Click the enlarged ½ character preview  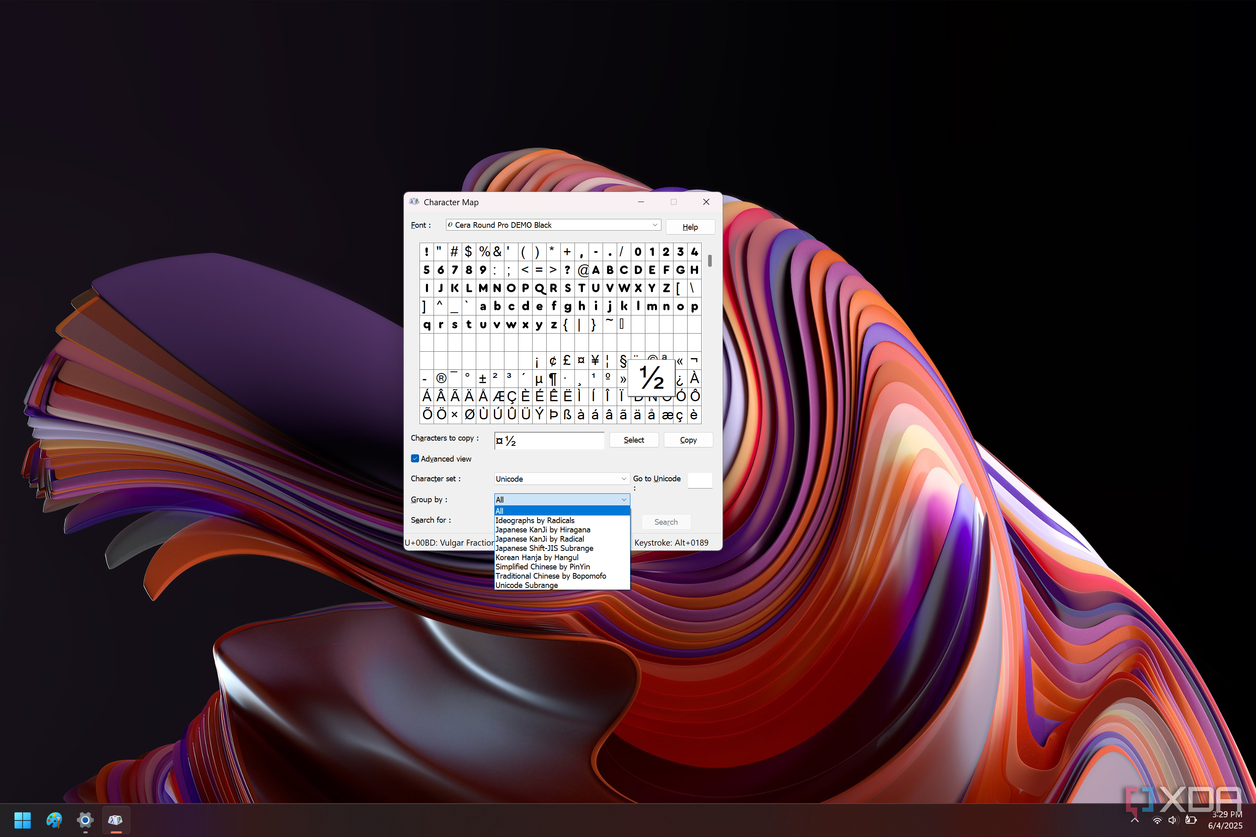(651, 378)
